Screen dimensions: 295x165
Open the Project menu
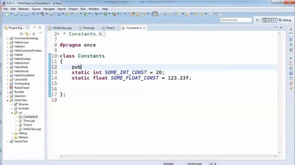(x=73, y=9)
